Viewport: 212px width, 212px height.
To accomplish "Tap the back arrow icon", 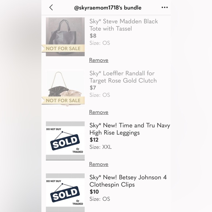I will [51, 7].
